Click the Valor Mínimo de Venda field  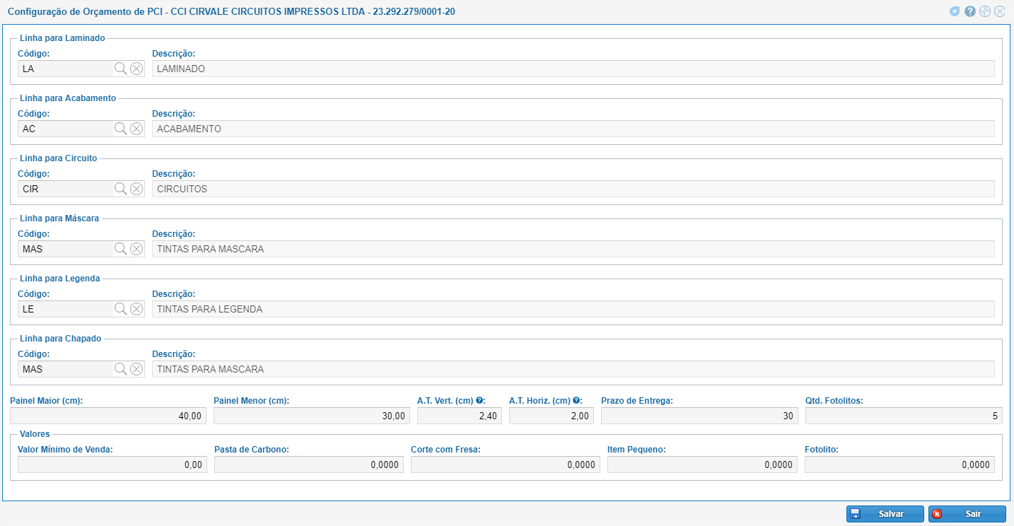112,464
